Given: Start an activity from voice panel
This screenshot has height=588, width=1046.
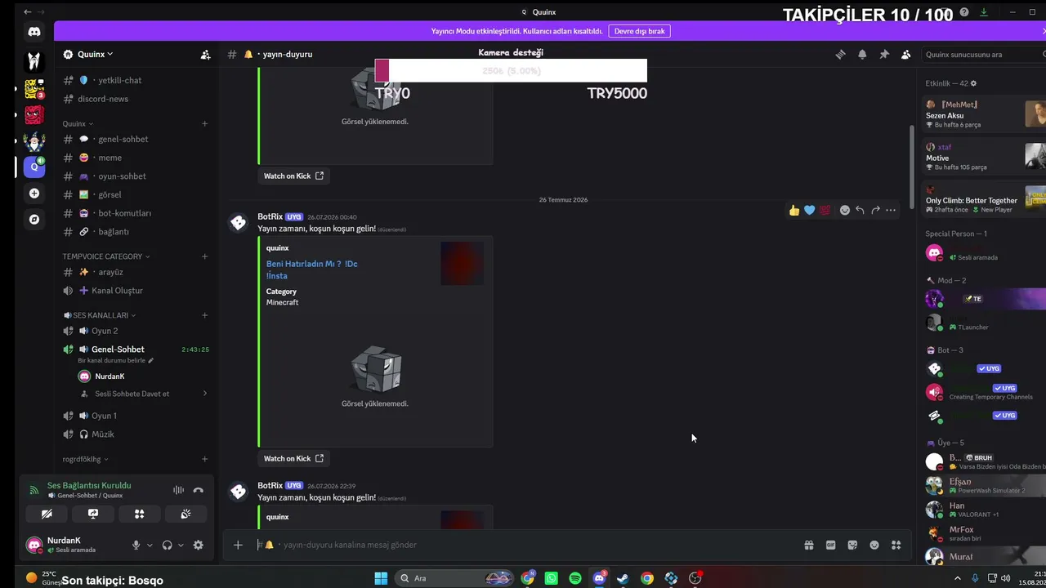Looking at the screenshot, I should [x=139, y=514].
